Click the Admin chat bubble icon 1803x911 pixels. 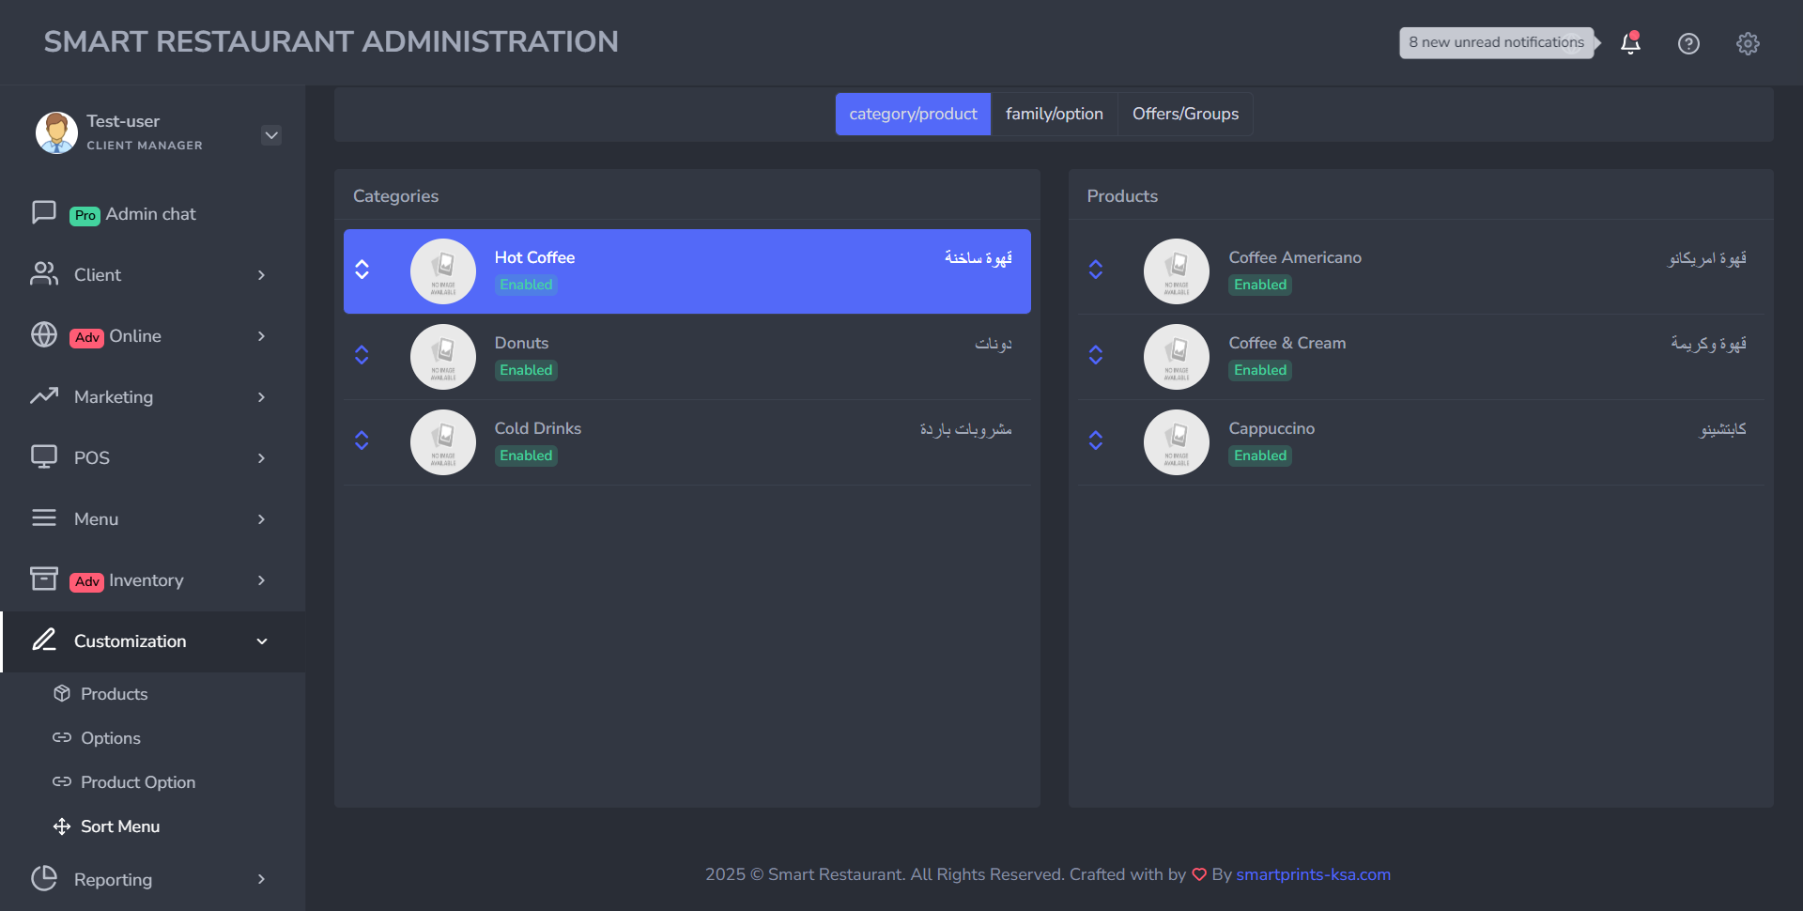click(44, 212)
